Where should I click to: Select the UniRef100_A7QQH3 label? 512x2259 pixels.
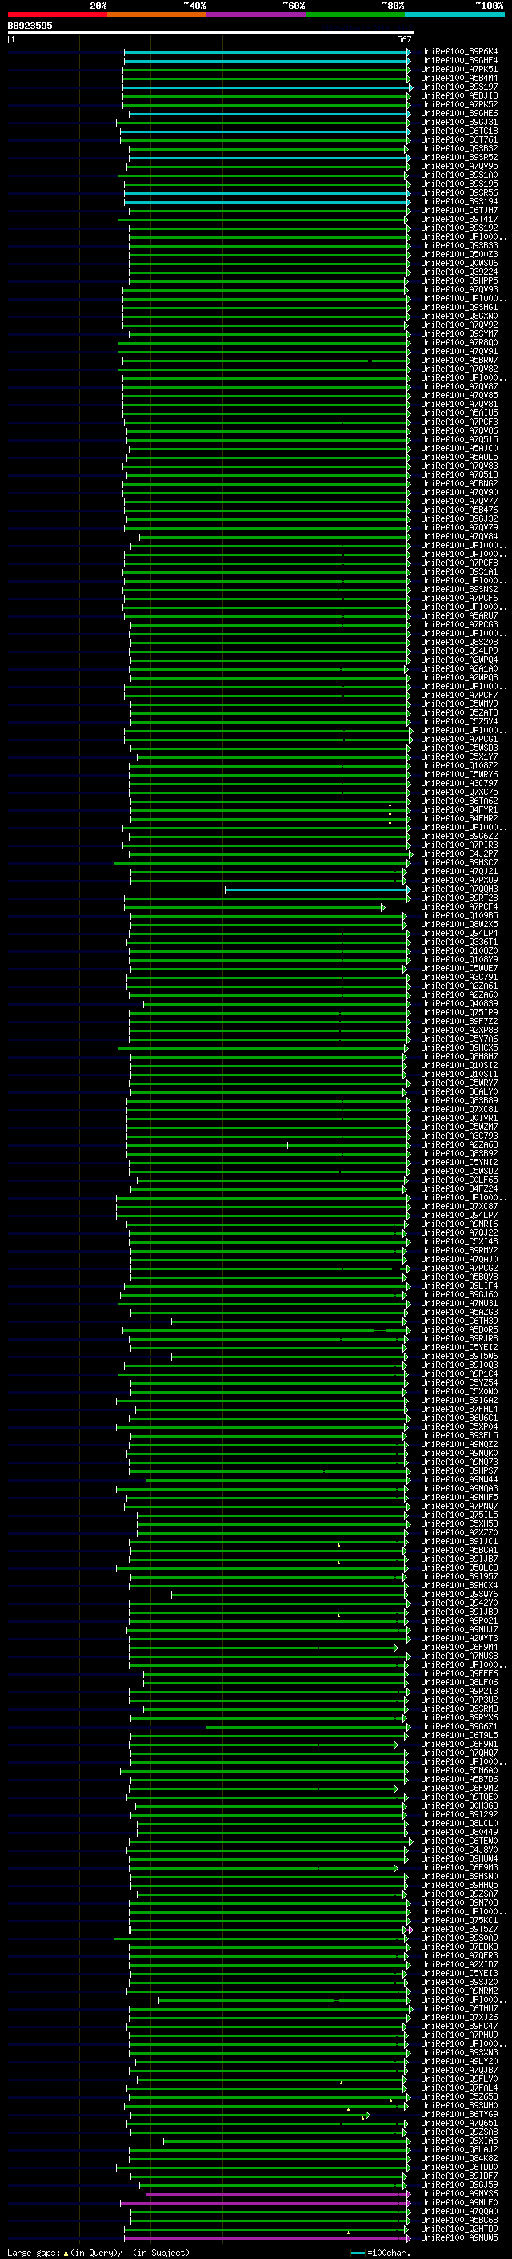tap(459, 889)
